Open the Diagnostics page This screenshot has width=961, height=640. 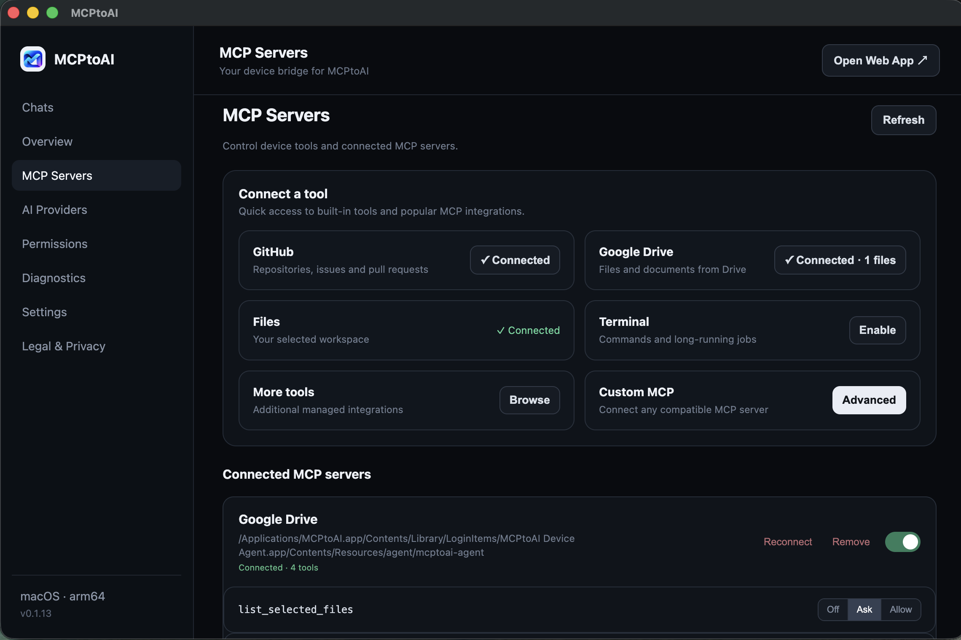tap(97, 278)
